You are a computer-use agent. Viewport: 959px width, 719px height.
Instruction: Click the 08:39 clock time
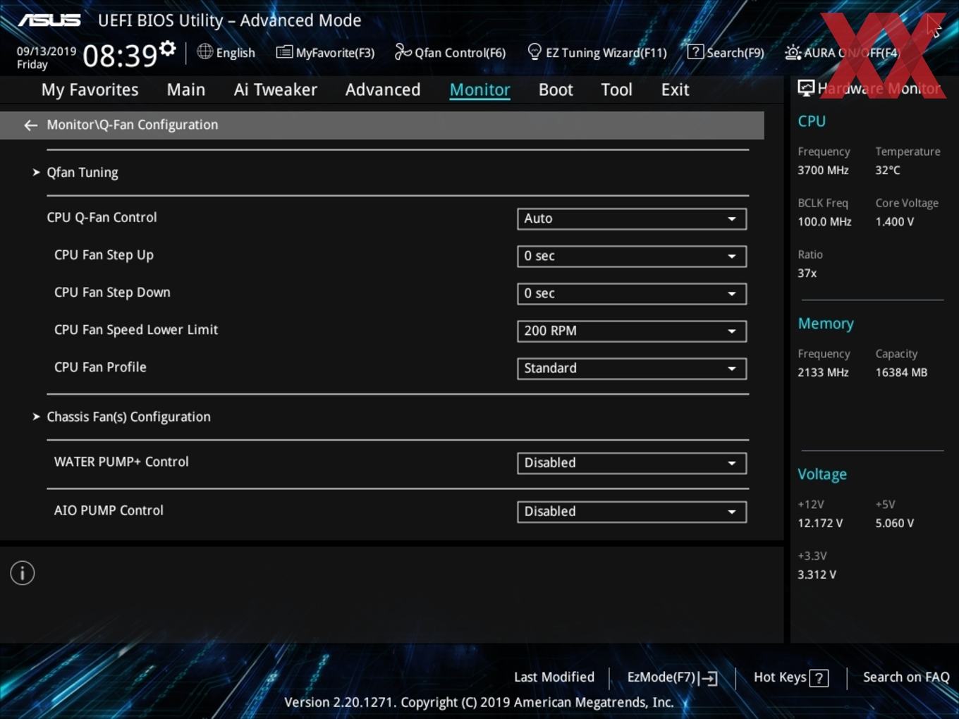click(120, 56)
